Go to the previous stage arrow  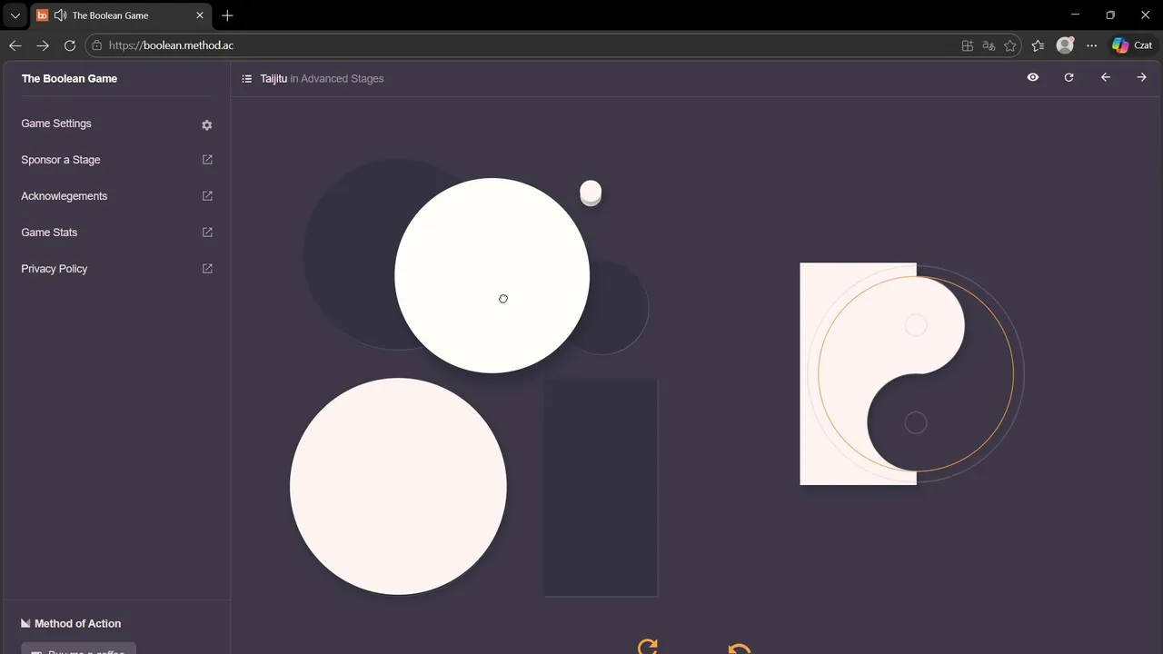tap(1106, 78)
